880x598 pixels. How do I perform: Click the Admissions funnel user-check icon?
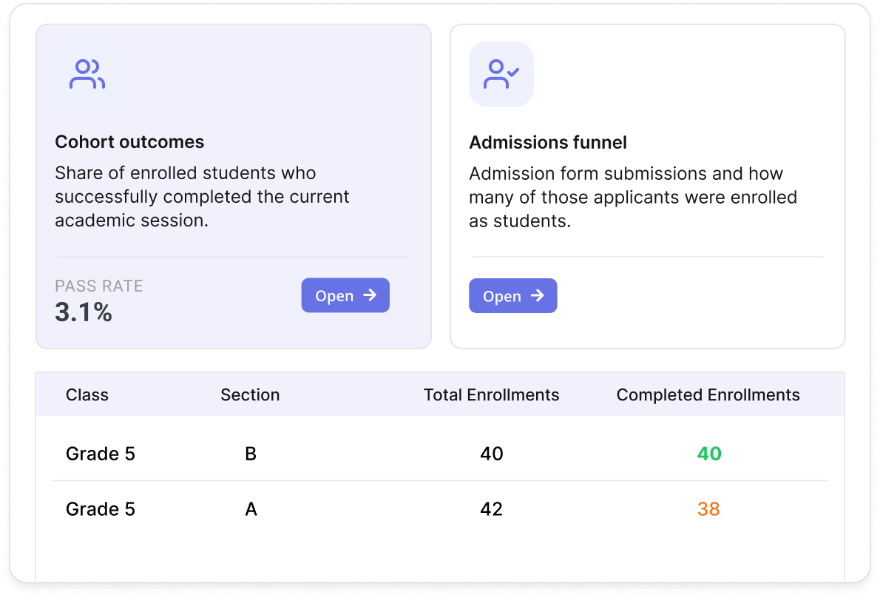point(501,74)
